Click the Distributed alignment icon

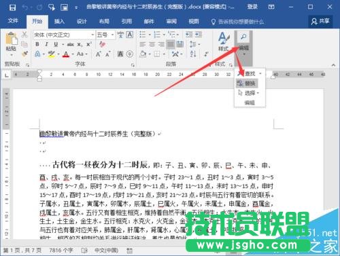point(180,44)
